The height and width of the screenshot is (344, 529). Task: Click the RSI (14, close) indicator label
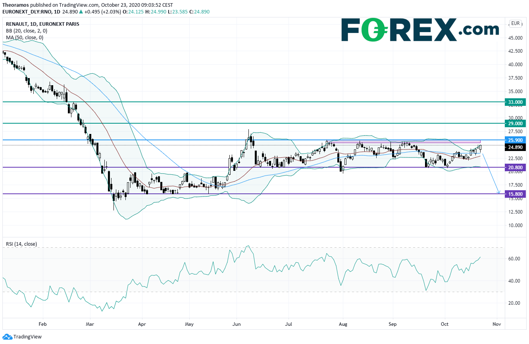pos(21,244)
